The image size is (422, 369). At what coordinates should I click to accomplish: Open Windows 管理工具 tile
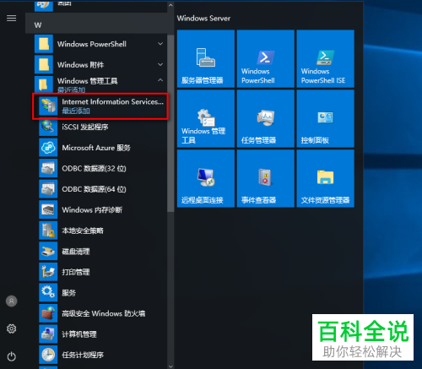(206, 118)
